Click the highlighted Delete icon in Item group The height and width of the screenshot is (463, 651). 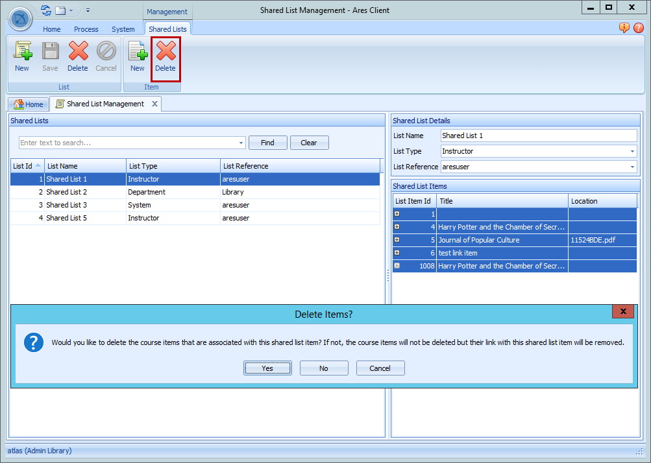[x=165, y=58]
